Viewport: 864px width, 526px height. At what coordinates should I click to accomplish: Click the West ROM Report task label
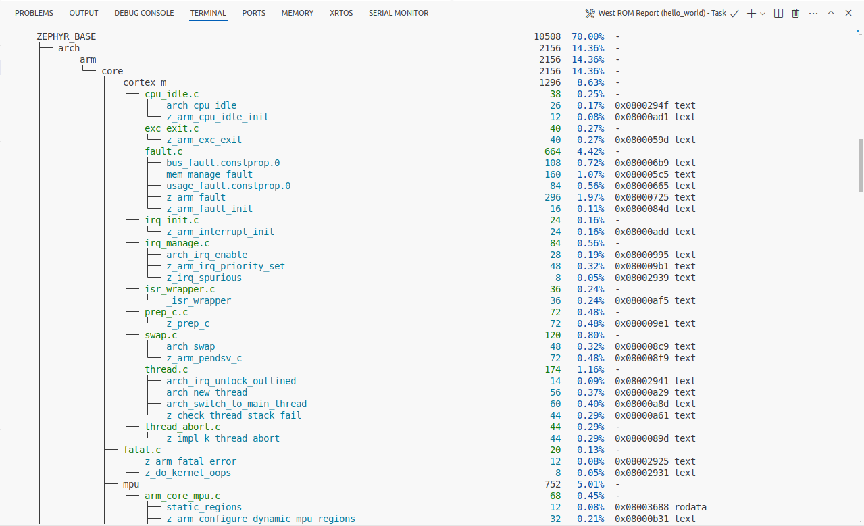pos(662,13)
